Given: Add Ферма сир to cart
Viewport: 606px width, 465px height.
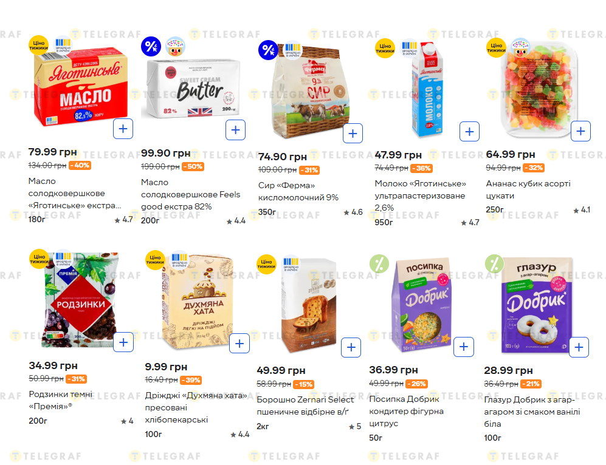Looking at the screenshot, I should (x=353, y=133).
